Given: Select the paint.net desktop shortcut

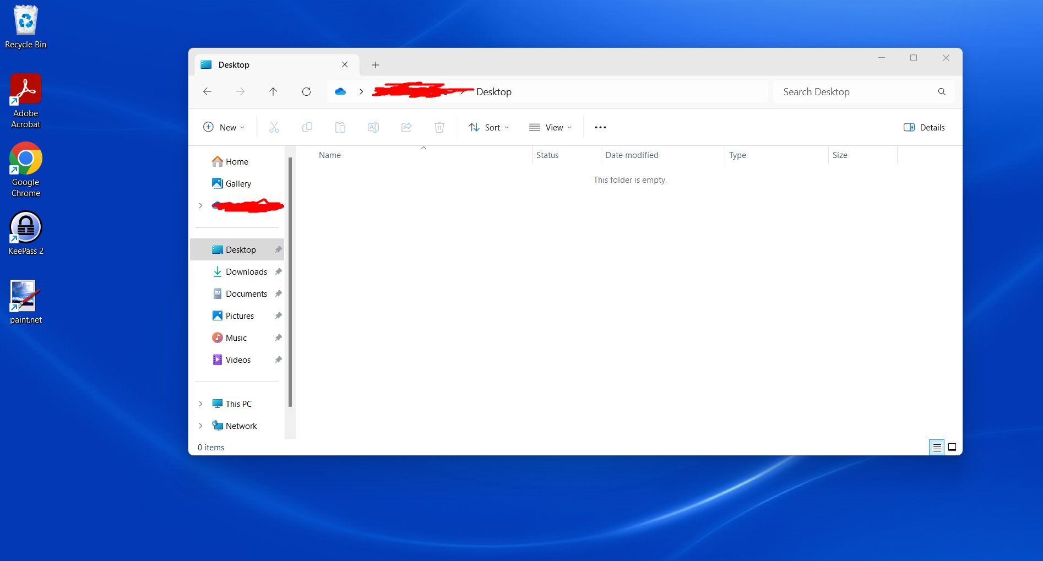Looking at the screenshot, I should coord(25,302).
